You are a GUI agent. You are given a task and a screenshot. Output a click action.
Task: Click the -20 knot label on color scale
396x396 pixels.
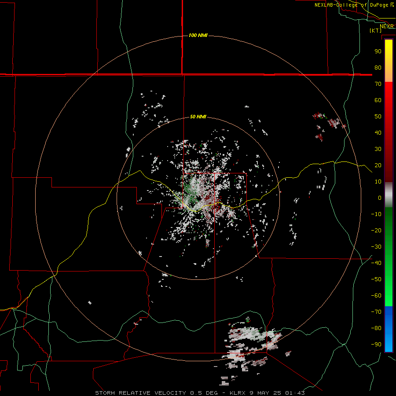pyautogui.click(x=376, y=230)
